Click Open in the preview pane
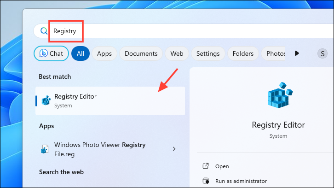The width and height of the screenshot is (334, 188). coord(222,166)
